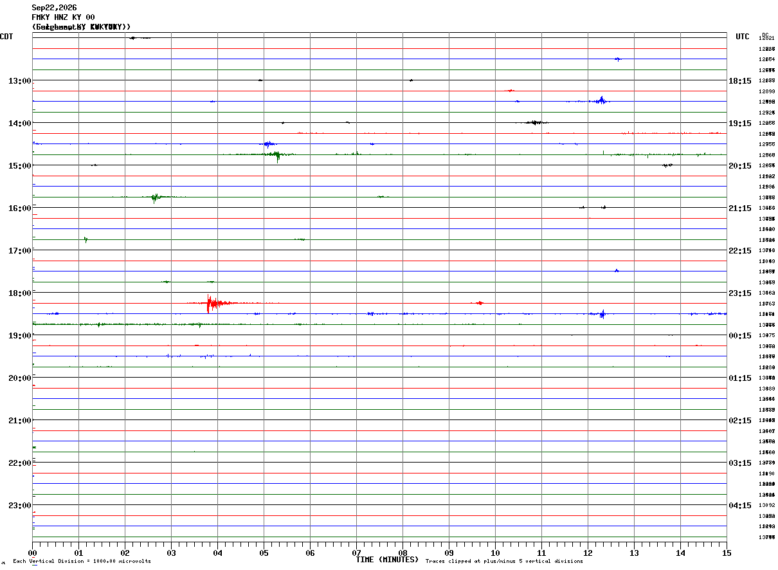Click the small red event near minute 10
This screenshot has height=570, width=778.
tap(510, 91)
